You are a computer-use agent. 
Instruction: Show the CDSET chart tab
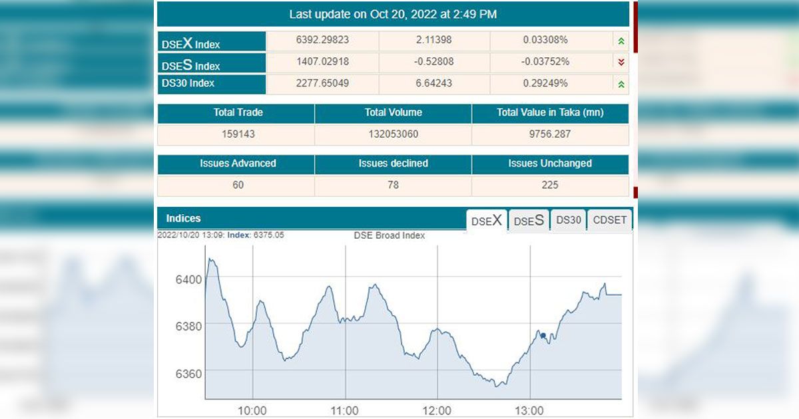[610, 219]
